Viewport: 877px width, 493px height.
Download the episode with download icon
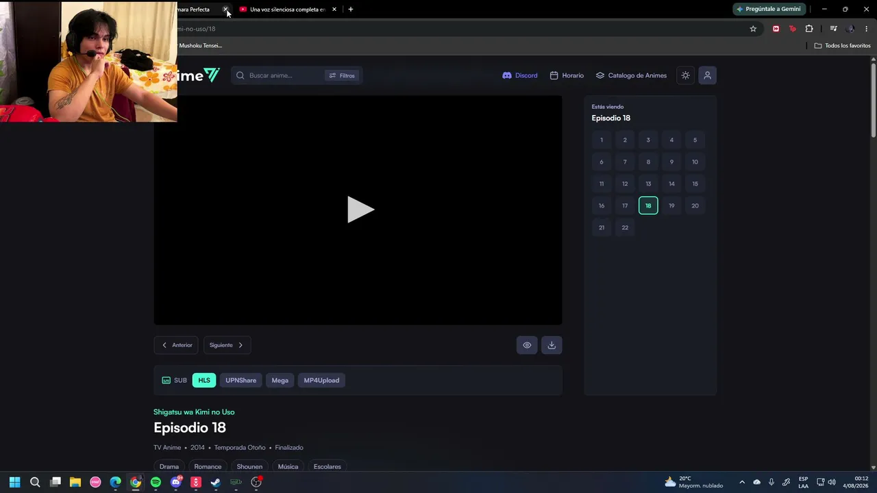click(x=552, y=345)
